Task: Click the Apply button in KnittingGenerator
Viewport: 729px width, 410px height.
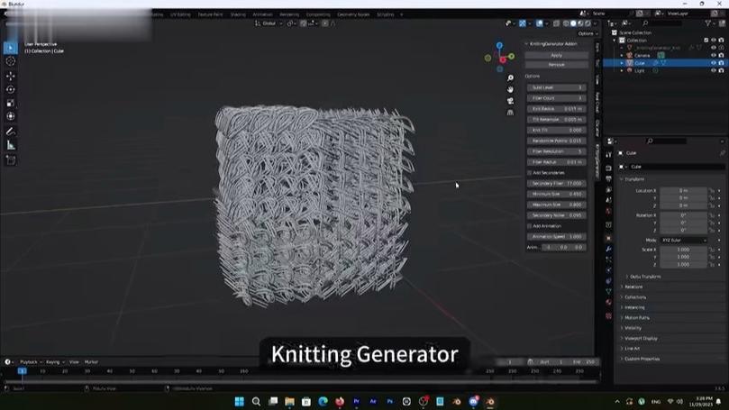Action: pyautogui.click(x=557, y=55)
